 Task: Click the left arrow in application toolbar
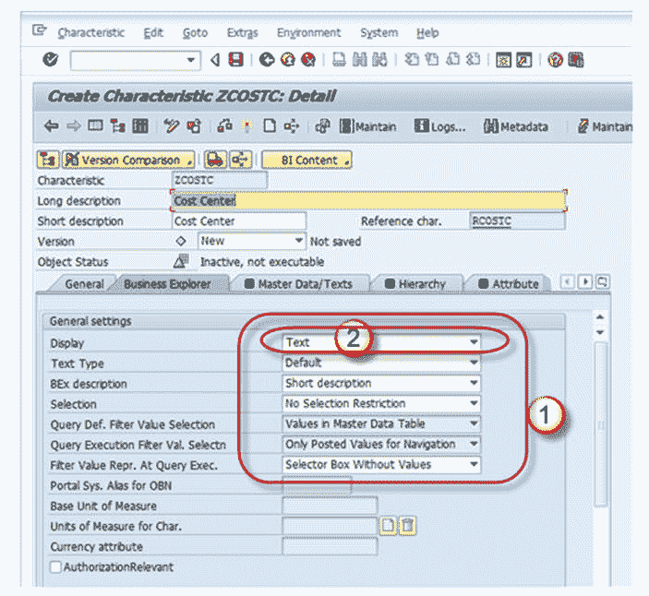[52, 125]
